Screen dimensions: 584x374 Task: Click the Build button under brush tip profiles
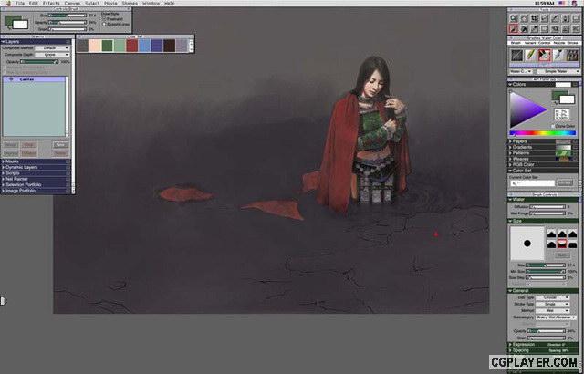tap(562, 255)
